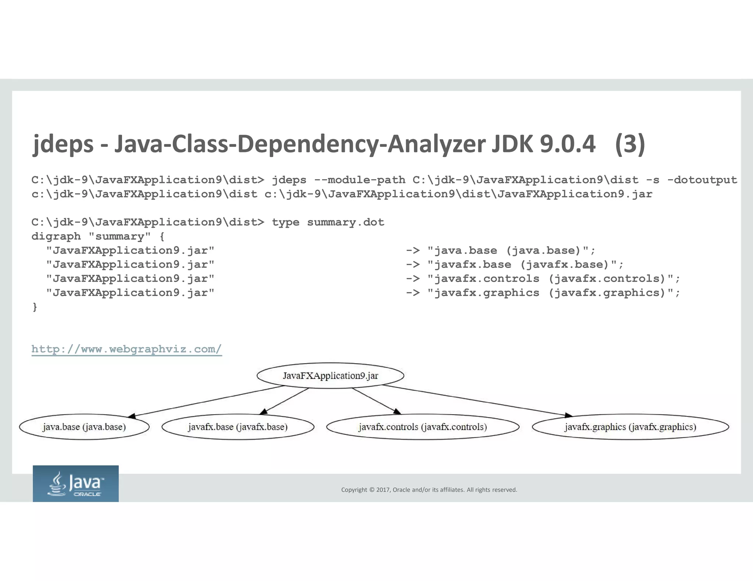This screenshot has height=581, width=753.
Task: Click the Java Oracle logo
Action: 76,483
